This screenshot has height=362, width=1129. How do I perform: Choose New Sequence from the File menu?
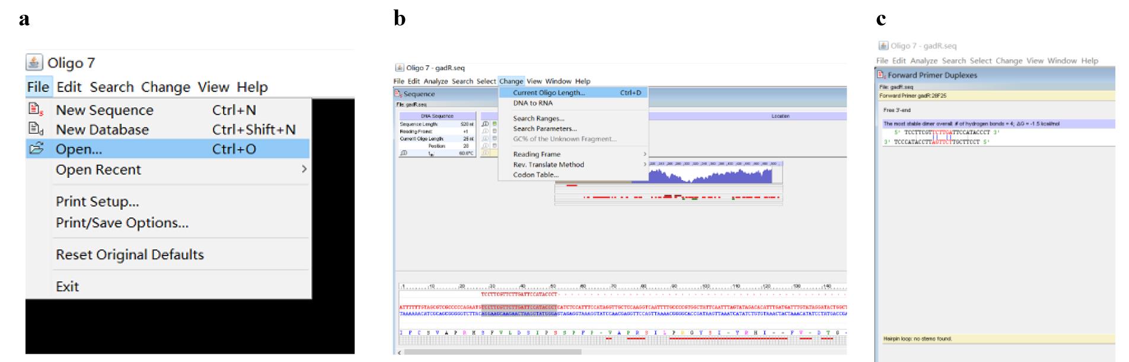pos(168,110)
